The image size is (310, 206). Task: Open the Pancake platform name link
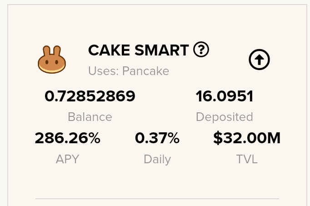pos(146,71)
